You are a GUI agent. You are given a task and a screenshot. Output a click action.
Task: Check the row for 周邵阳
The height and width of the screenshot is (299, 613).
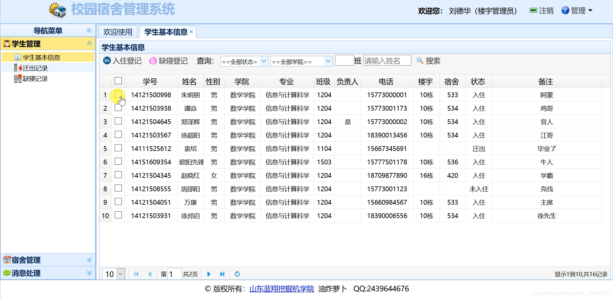pos(118,188)
